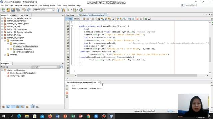Click red Start Macro Recording icon
The width and height of the screenshot is (213, 119).
tap(137, 19)
